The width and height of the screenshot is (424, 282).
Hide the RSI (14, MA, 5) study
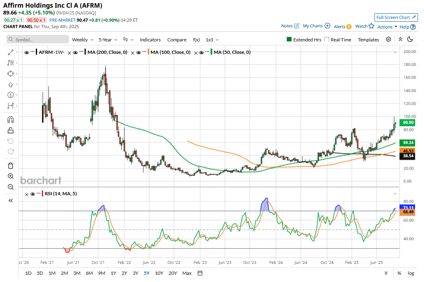[x=33, y=194]
